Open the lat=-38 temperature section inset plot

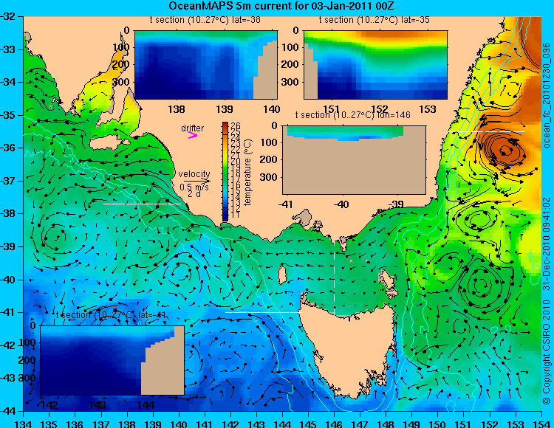click(x=206, y=65)
